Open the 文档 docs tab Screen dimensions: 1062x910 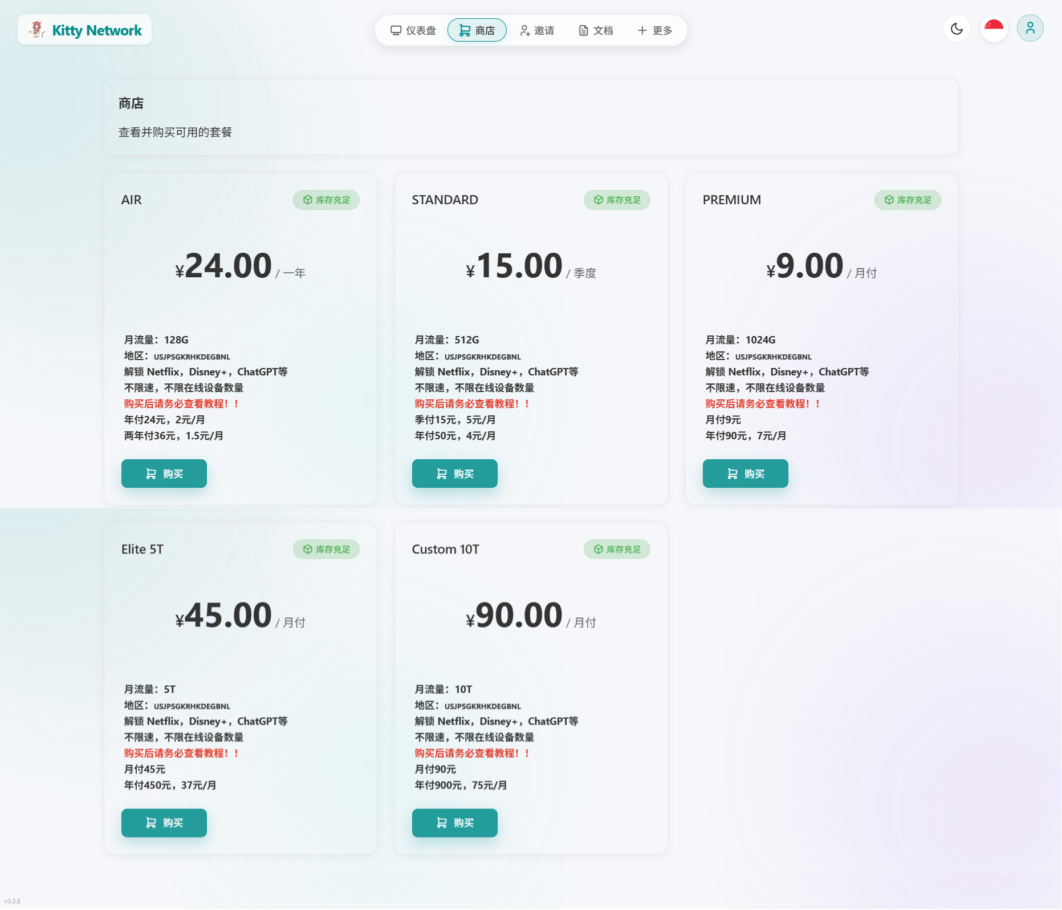click(x=596, y=30)
